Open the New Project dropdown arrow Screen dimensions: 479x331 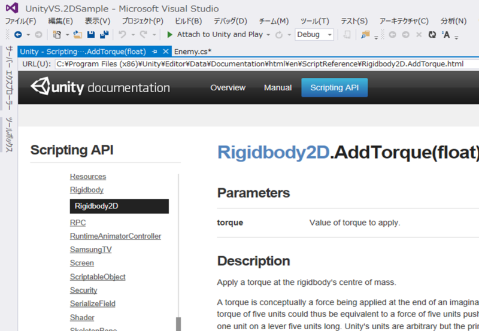pyautogui.click(x=67, y=35)
